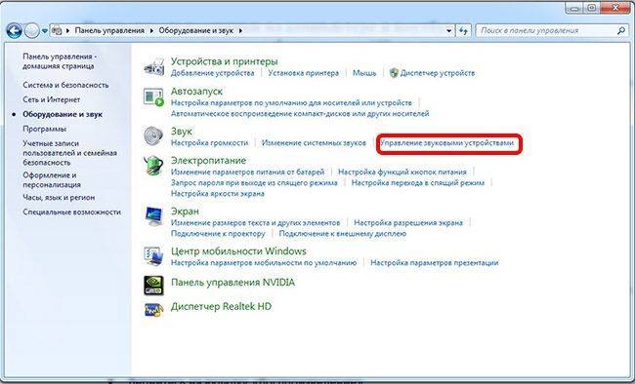Open 'Учетные записи пользователей и семейная безопасность'
This screenshot has height=384, width=635.
point(69,153)
